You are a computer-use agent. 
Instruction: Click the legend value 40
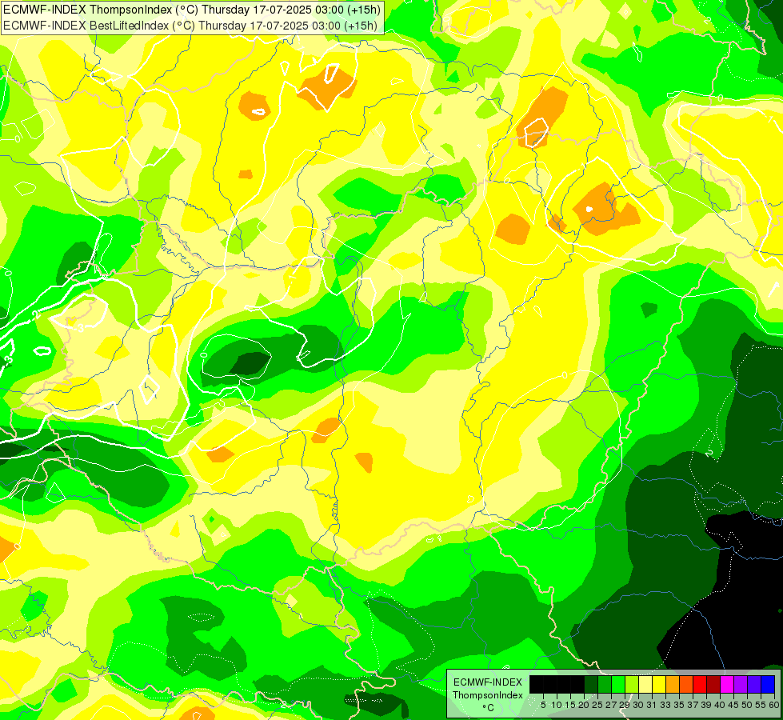[720, 705]
